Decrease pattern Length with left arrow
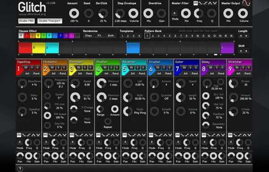This screenshot has width=269, height=172. coord(241,36)
